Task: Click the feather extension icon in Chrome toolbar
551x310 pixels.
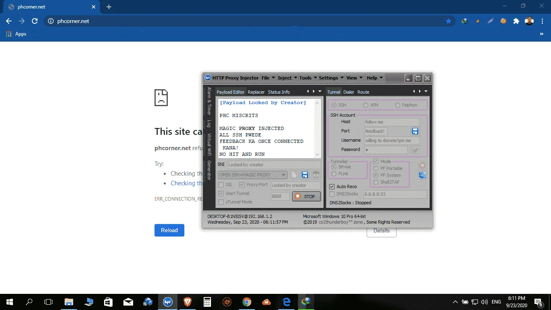Action: [490, 21]
